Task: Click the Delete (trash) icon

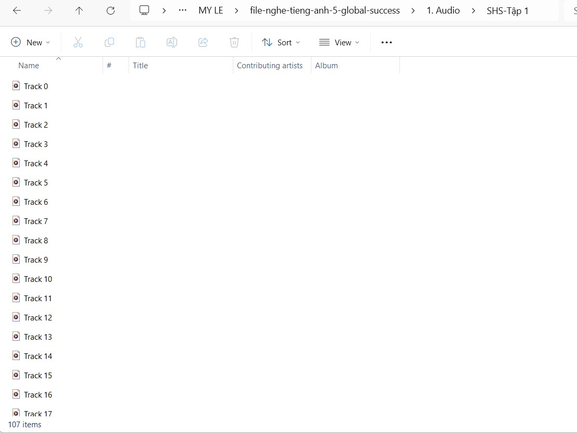Action: click(x=234, y=42)
